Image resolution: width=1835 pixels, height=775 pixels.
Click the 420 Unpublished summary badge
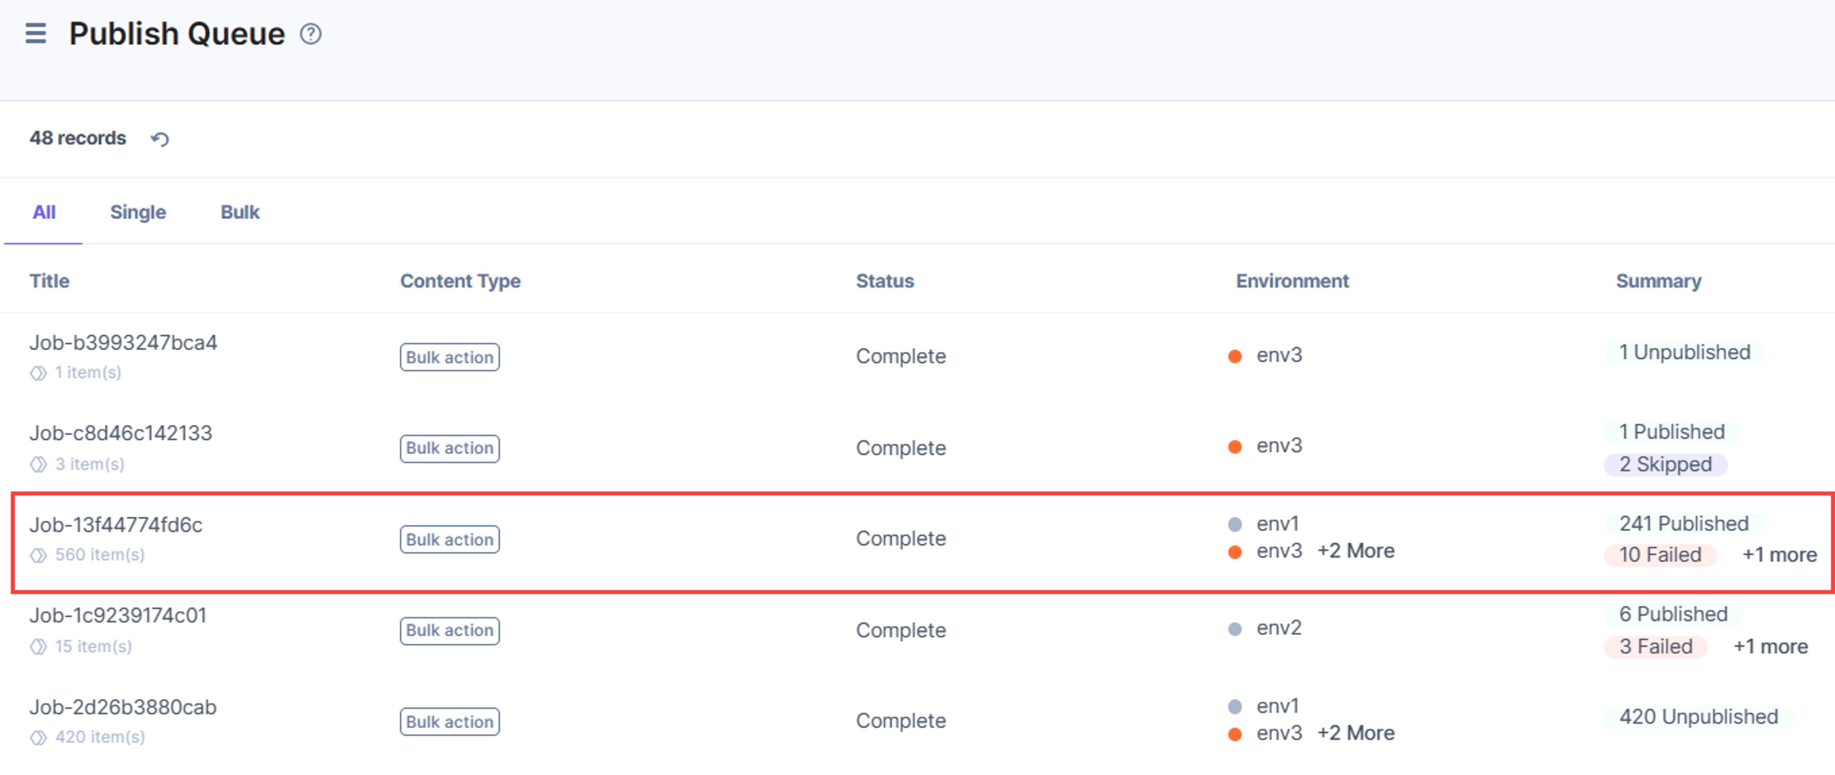pyautogui.click(x=1698, y=717)
